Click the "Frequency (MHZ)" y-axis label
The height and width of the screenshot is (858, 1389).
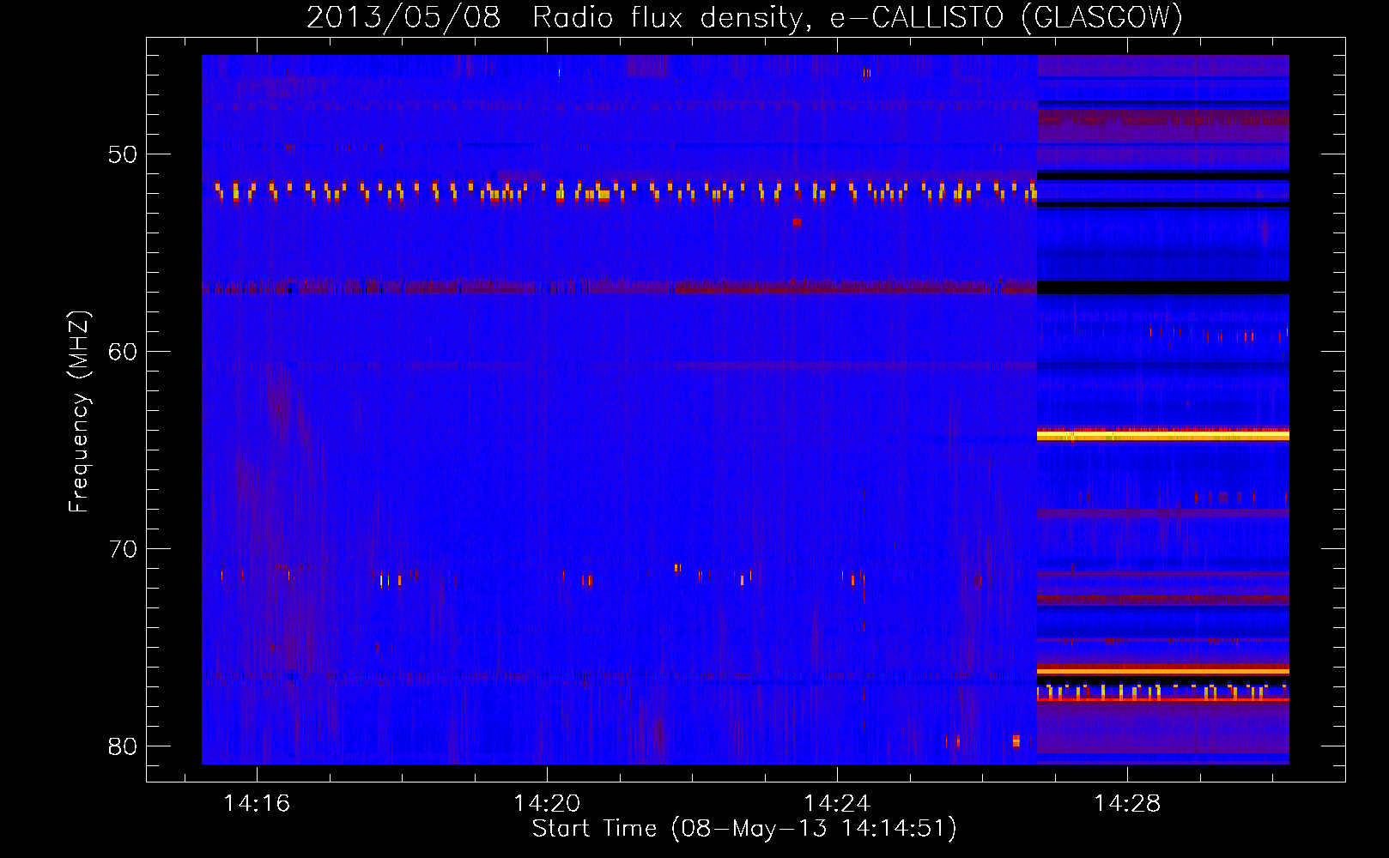(79, 412)
